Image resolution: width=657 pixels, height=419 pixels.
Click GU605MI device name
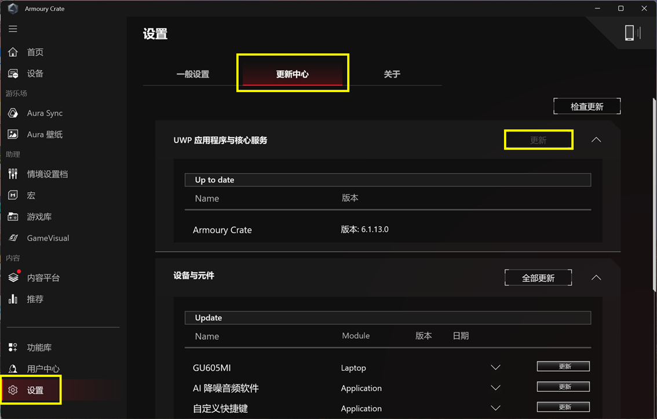point(211,368)
